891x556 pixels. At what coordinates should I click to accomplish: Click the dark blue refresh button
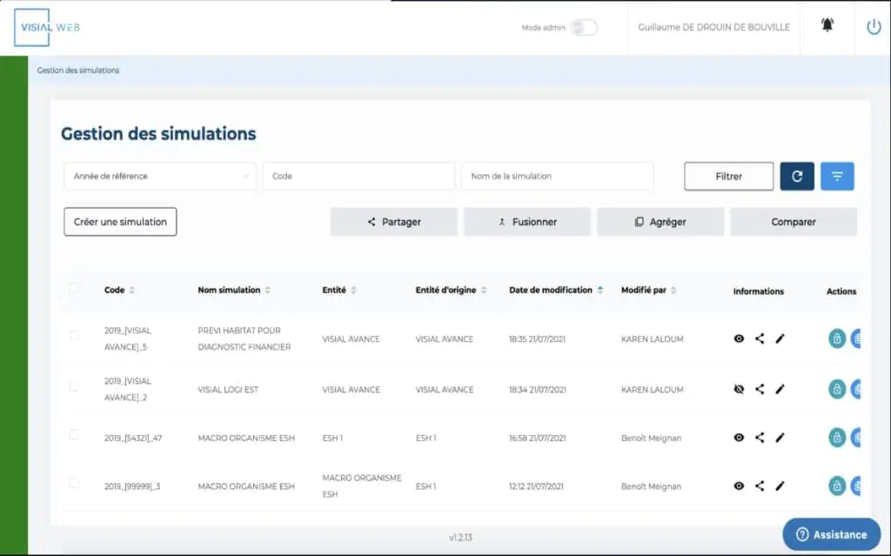click(797, 177)
